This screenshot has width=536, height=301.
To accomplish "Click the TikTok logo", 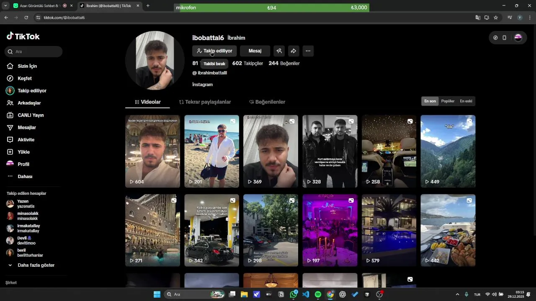I will point(23,36).
